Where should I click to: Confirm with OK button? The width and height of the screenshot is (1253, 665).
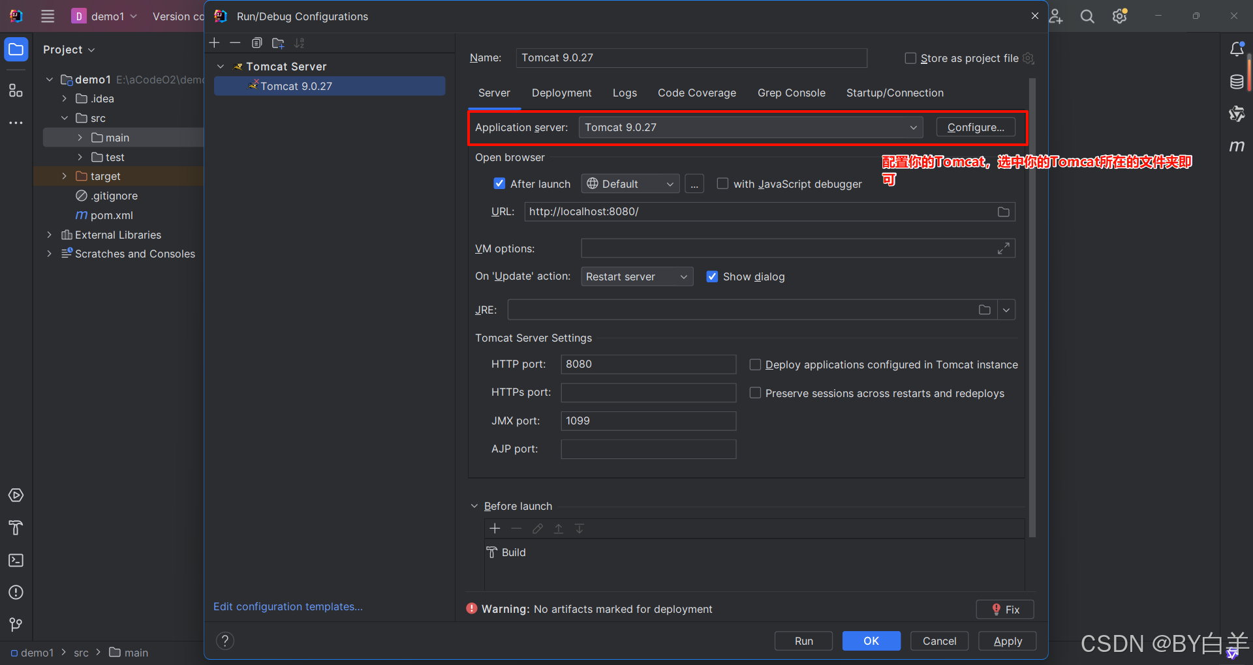(x=871, y=641)
